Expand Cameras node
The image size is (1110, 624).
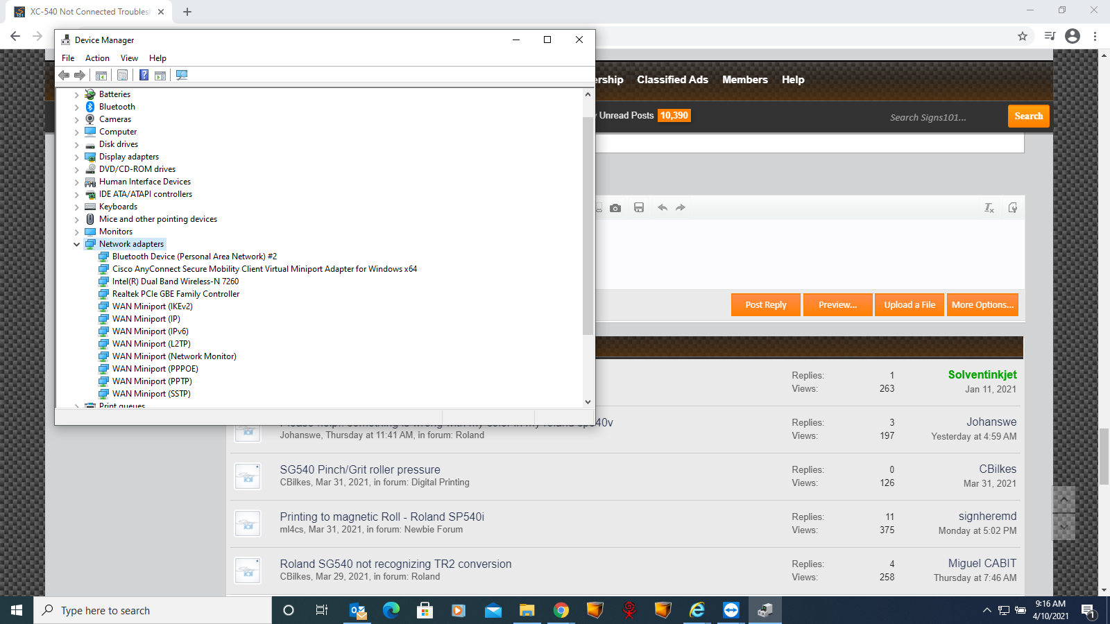tap(76, 120)
